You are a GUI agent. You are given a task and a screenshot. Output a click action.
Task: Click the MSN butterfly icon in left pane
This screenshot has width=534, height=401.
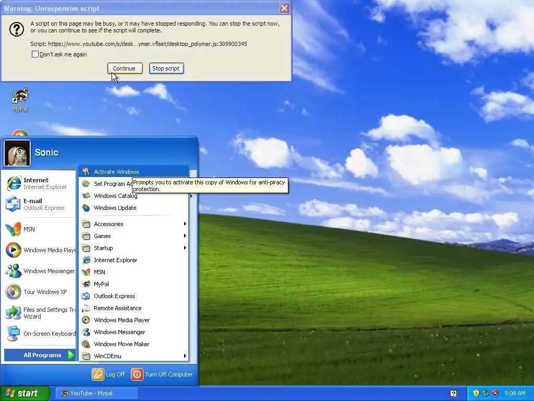(14, 229)
